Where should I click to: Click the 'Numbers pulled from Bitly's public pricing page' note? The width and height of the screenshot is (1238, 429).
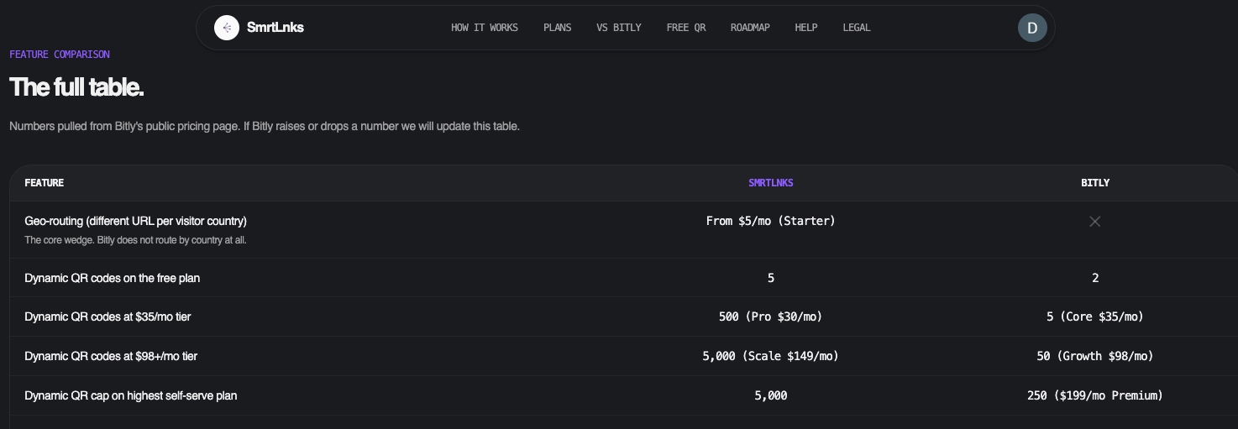pos(265,127)
